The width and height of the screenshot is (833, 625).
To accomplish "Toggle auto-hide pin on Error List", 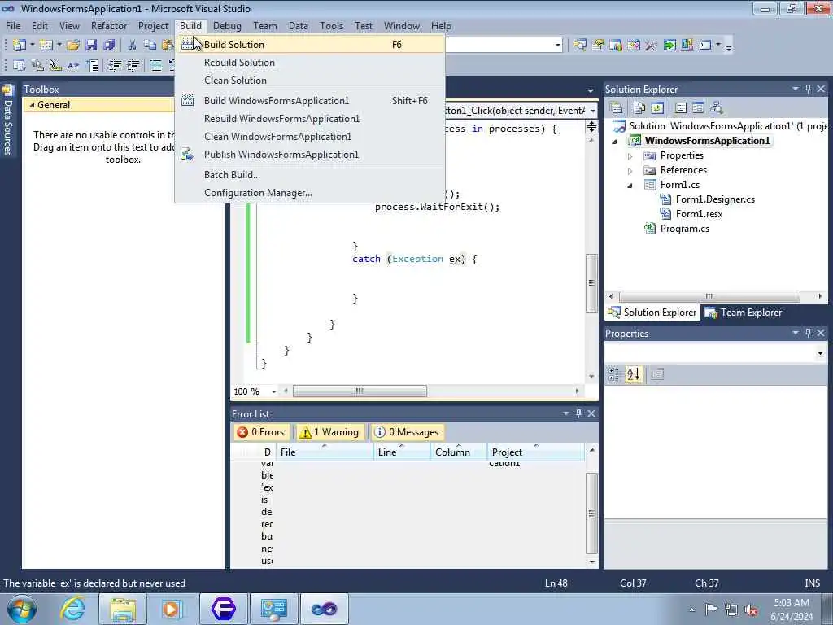I will [578, 413].
